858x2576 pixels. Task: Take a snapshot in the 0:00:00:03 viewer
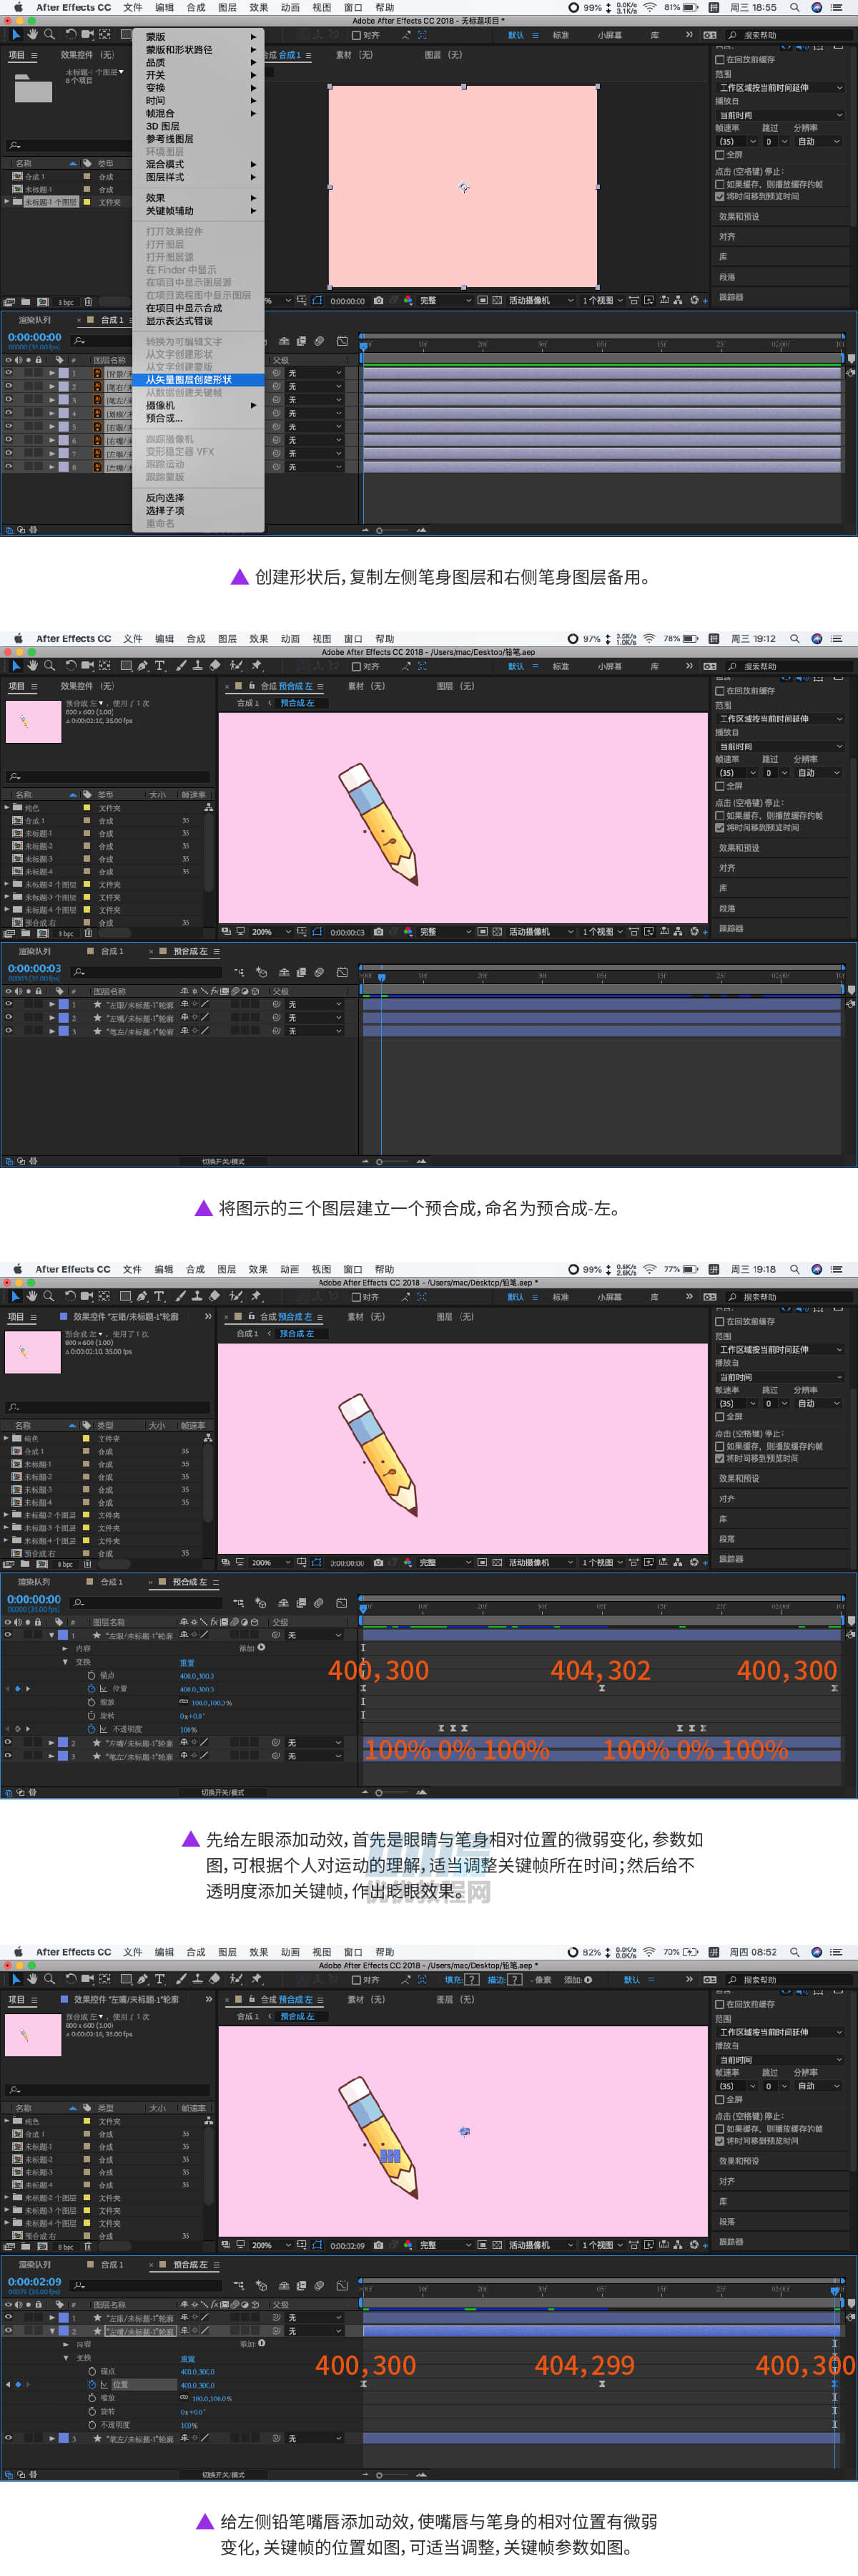(378, 931)
